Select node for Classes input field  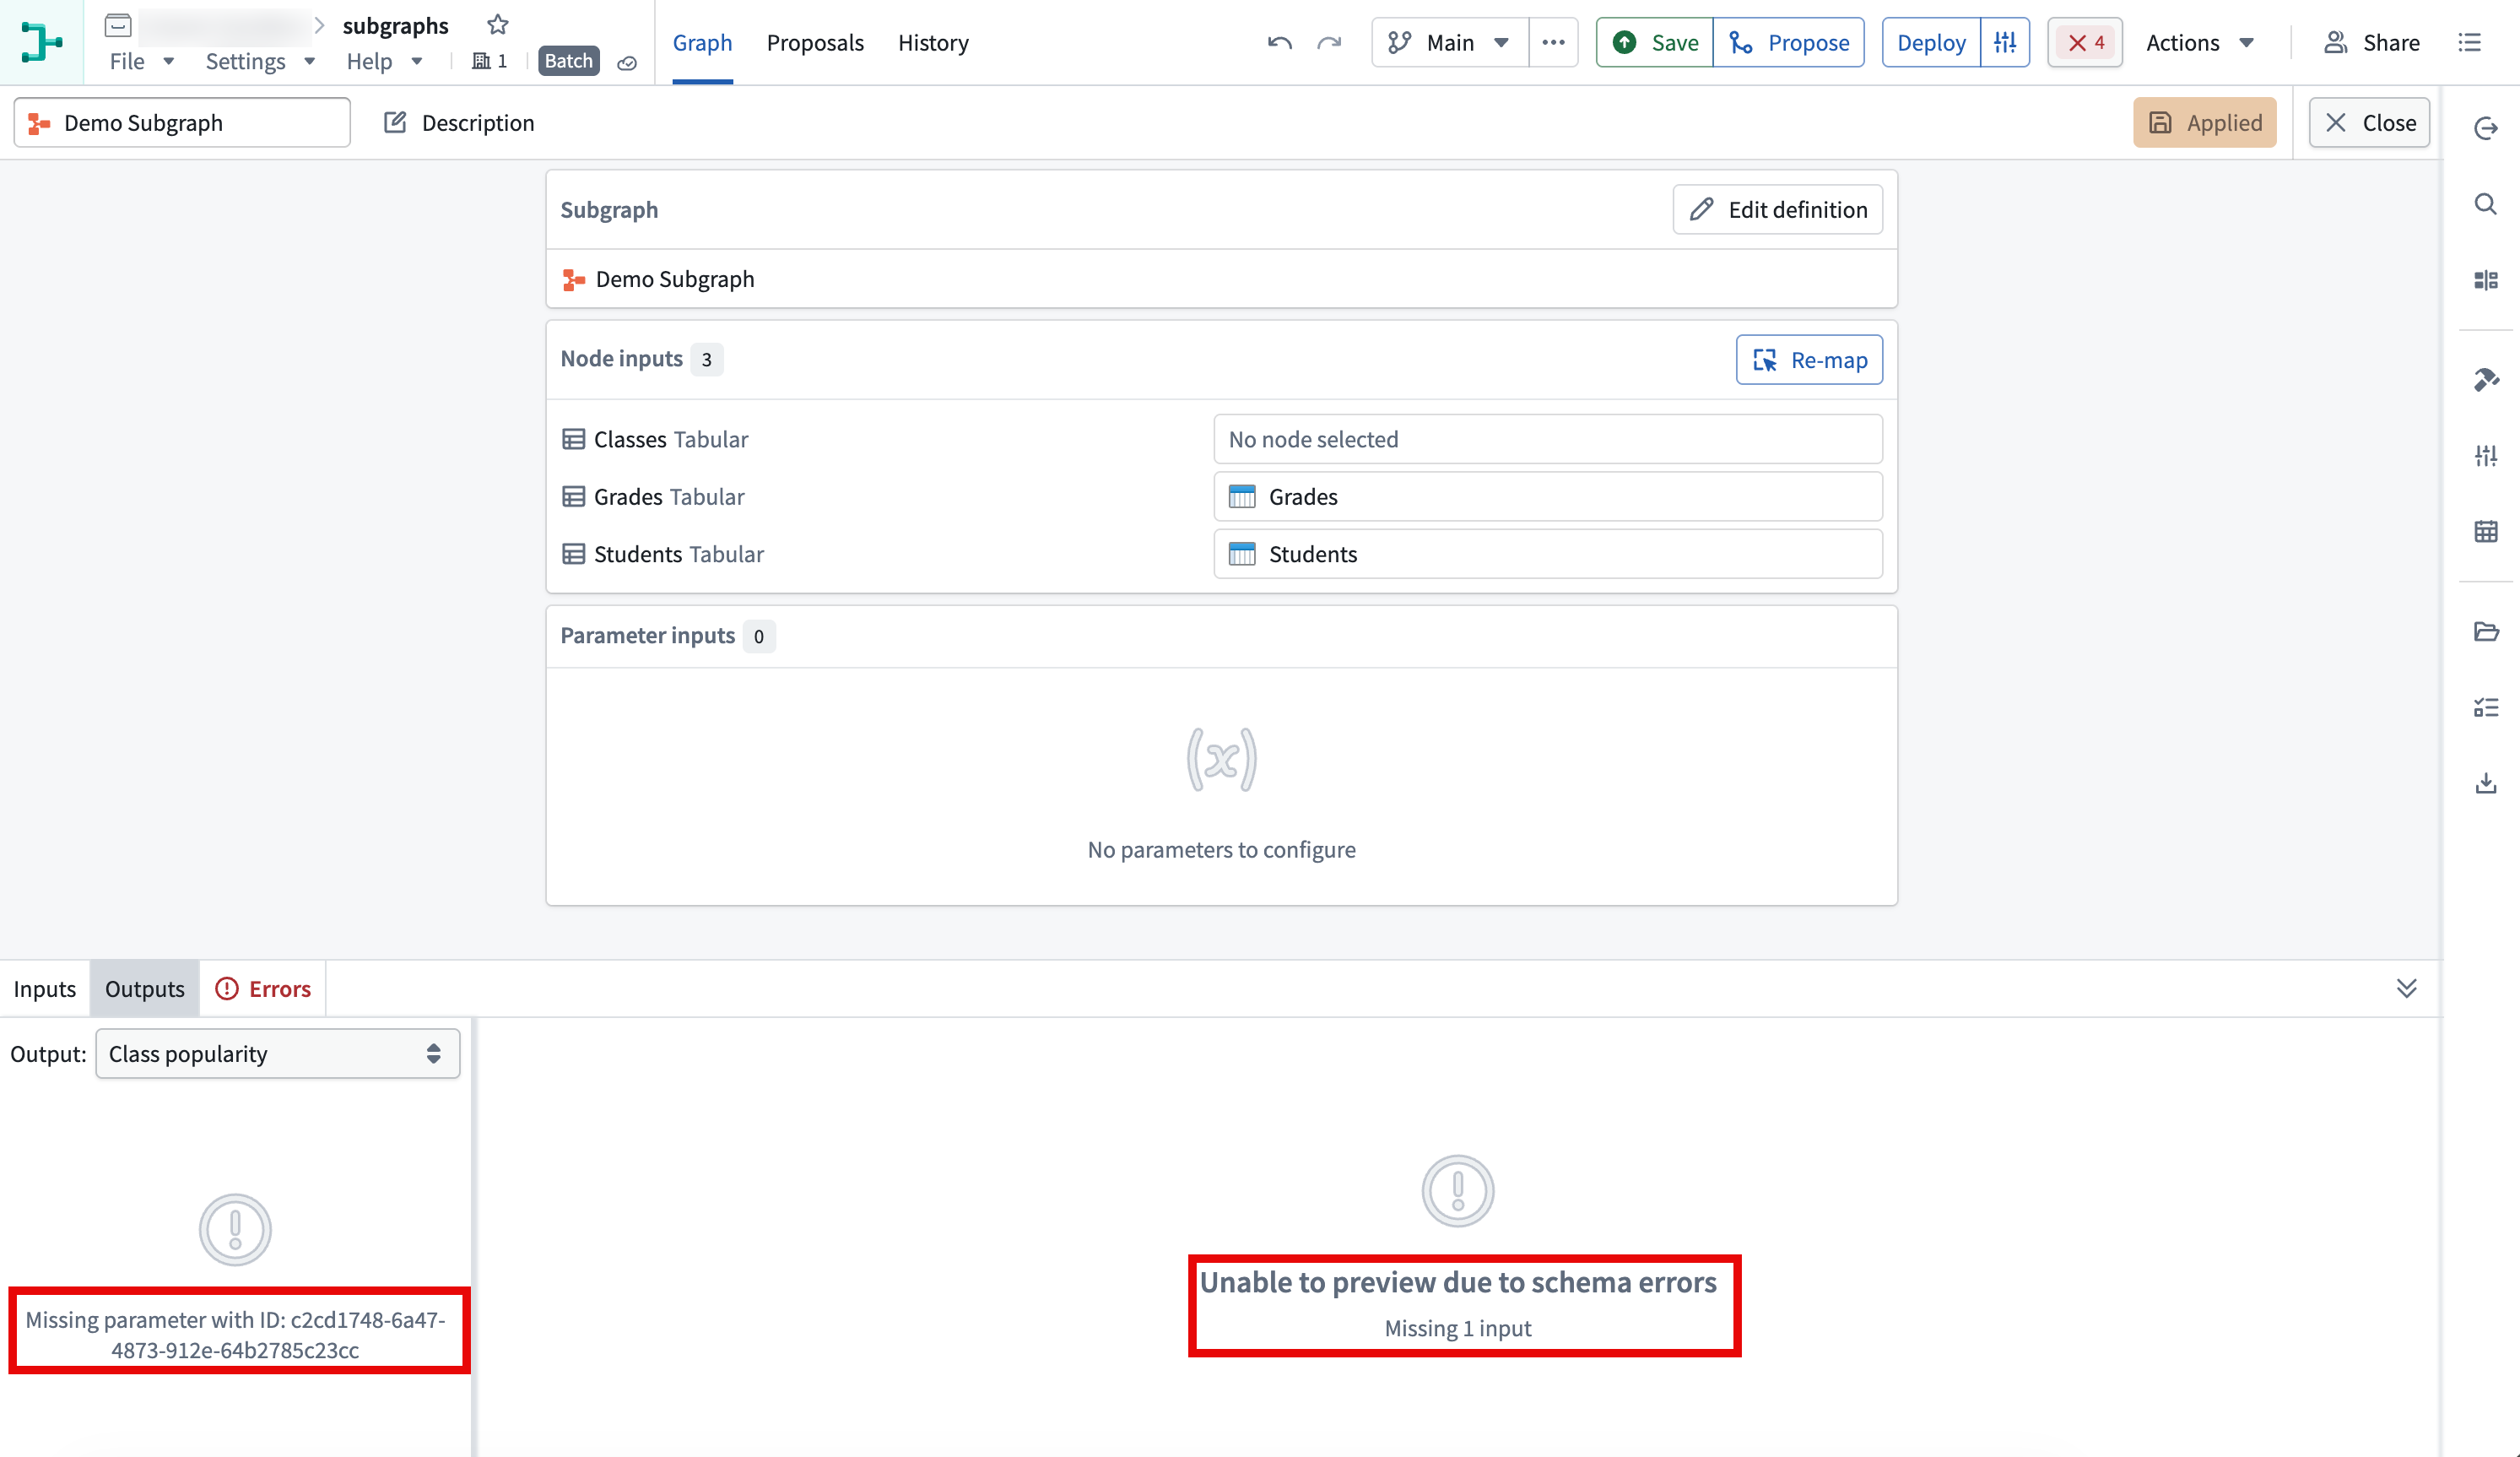tap(1548, 439)
